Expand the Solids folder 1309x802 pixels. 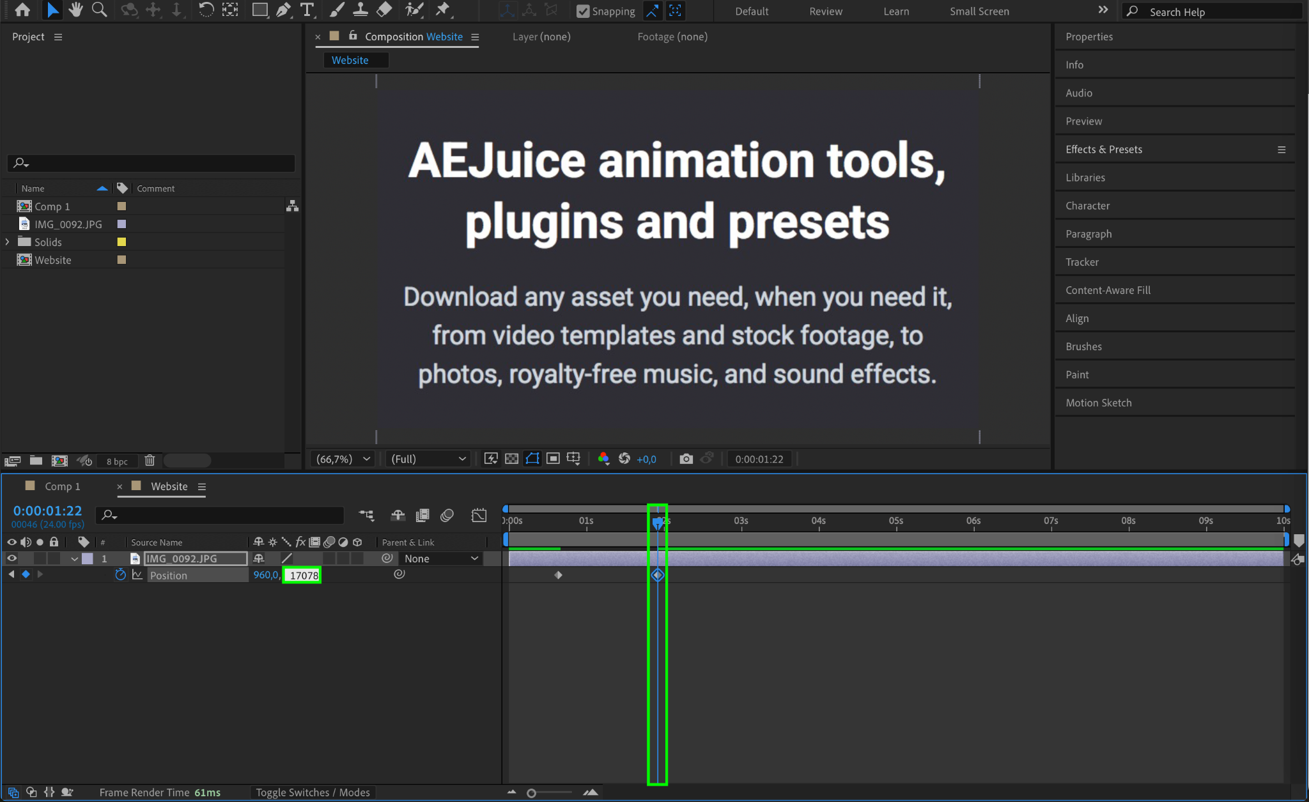coord(8,242)
